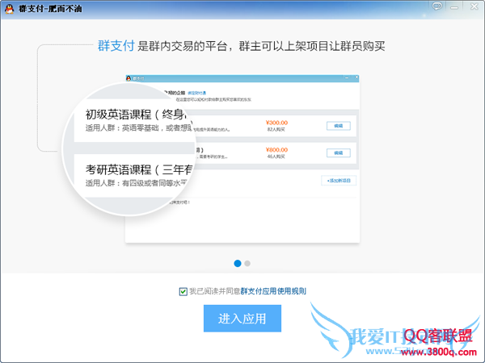The height and width of the screenshot is (363, 485).
Task: Click the 考研英语课程 magnified item
Action: (x=134, y=175)
